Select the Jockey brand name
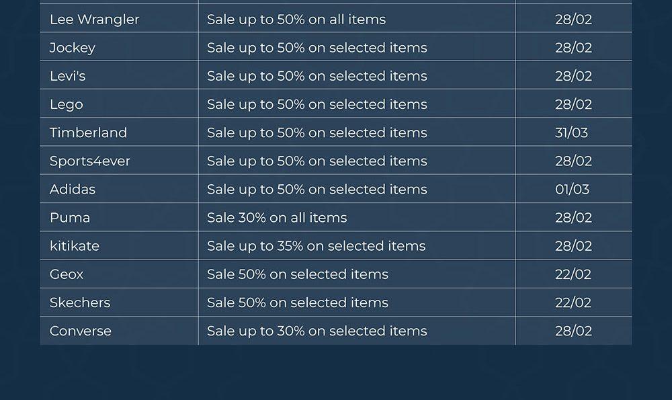 coord(73,48)
